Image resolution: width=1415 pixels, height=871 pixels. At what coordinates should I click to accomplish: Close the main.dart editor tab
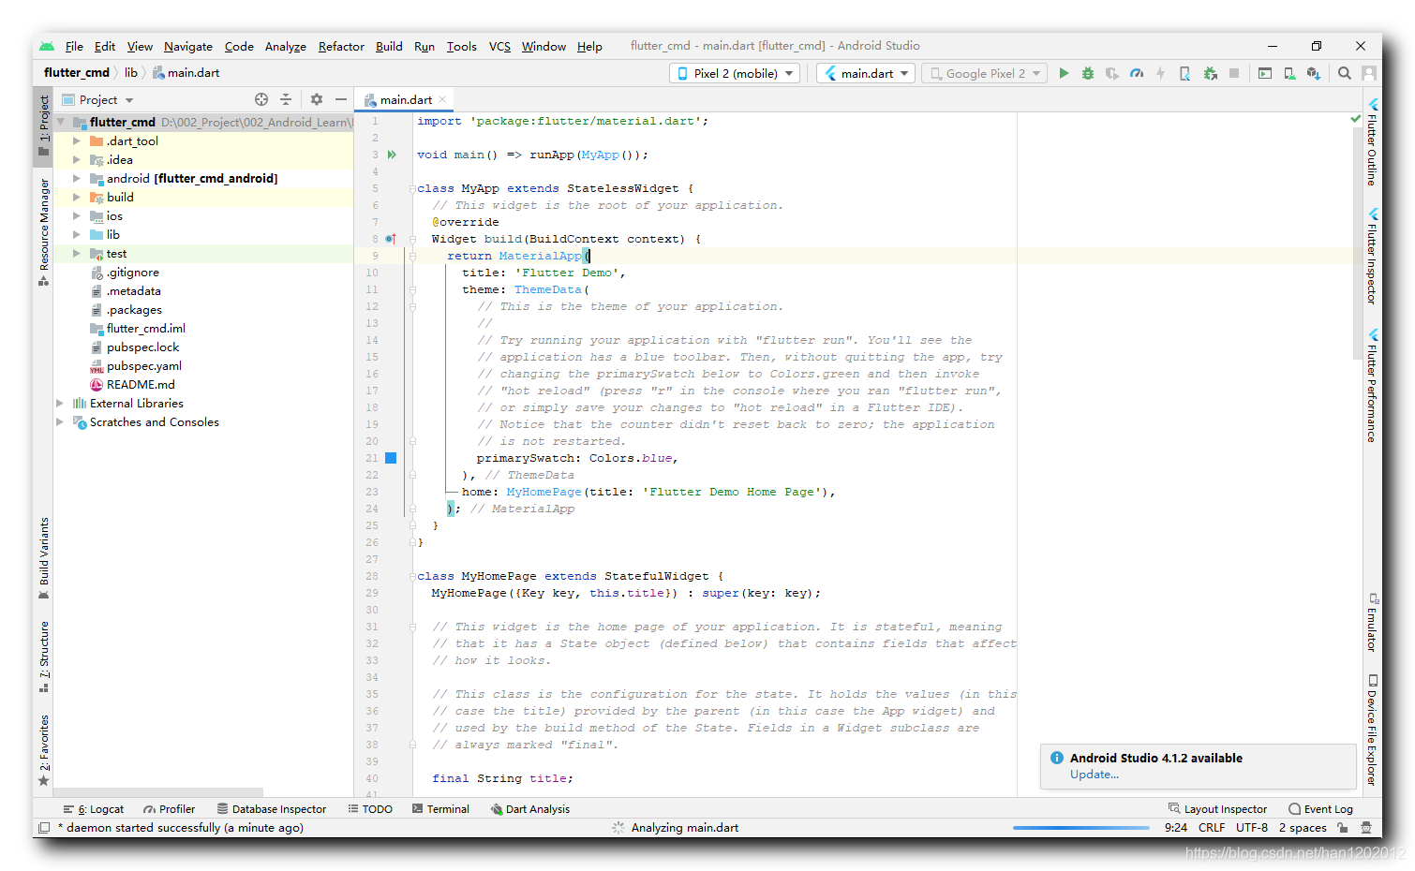tap(442, 99)
